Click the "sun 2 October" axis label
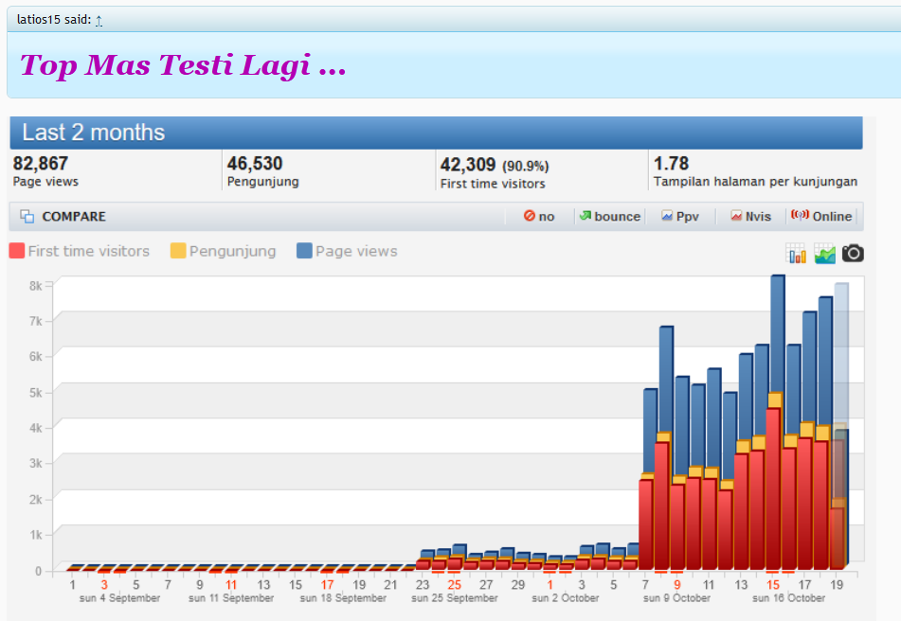This screenshot has width=901, height=621. point(566,598)
